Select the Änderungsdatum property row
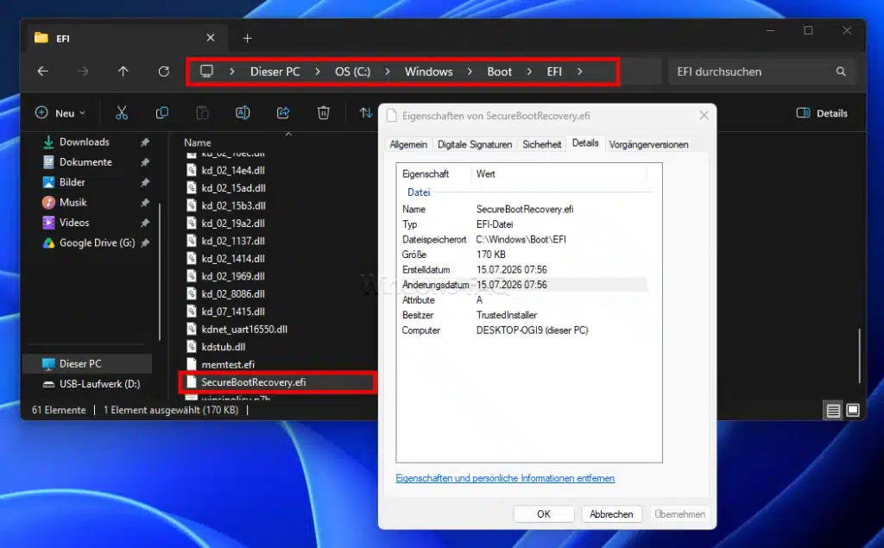The height and width of the screenshot is (548, 884). (524, 285)
